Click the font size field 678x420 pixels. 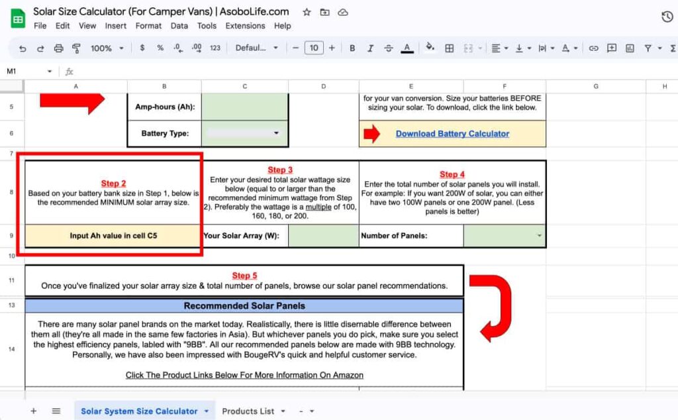(314, 48)
